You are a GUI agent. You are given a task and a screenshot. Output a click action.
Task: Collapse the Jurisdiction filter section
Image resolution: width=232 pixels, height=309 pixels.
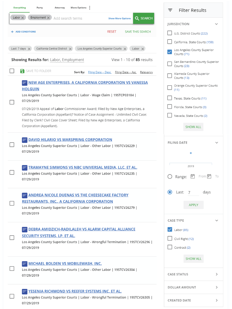(216, 24)
